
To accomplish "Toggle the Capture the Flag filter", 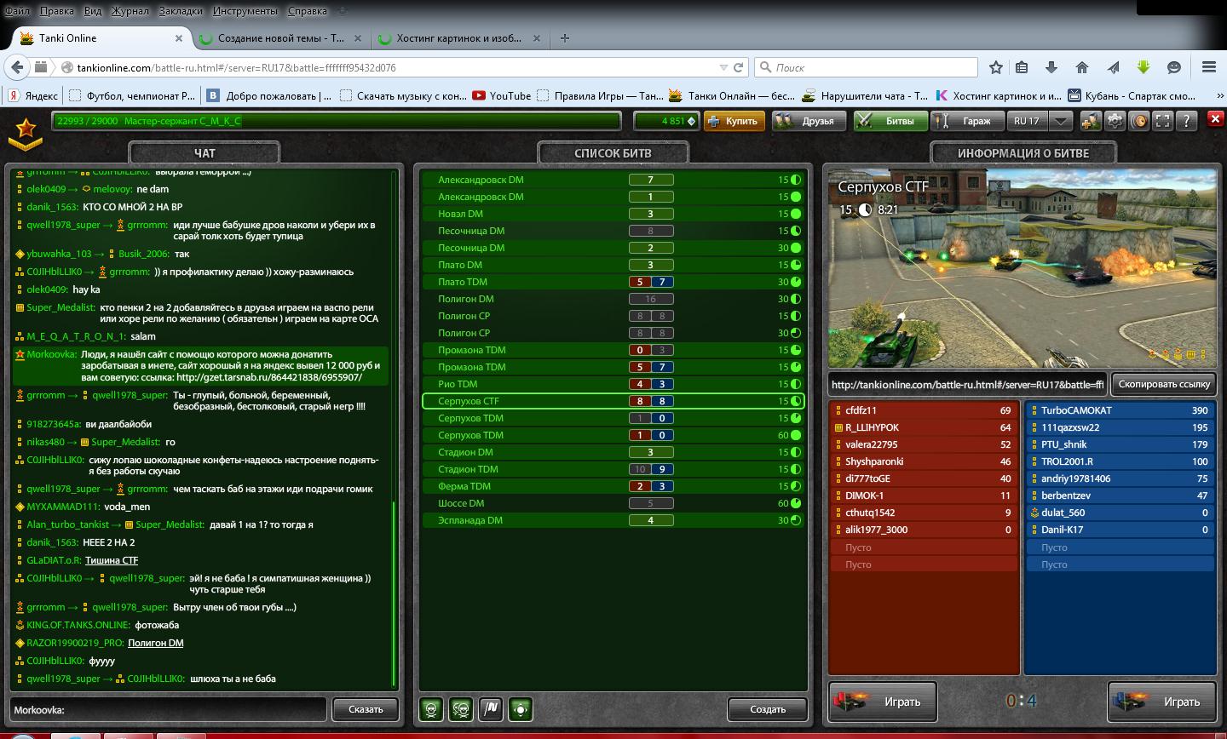I will click(x=491, y=708).
